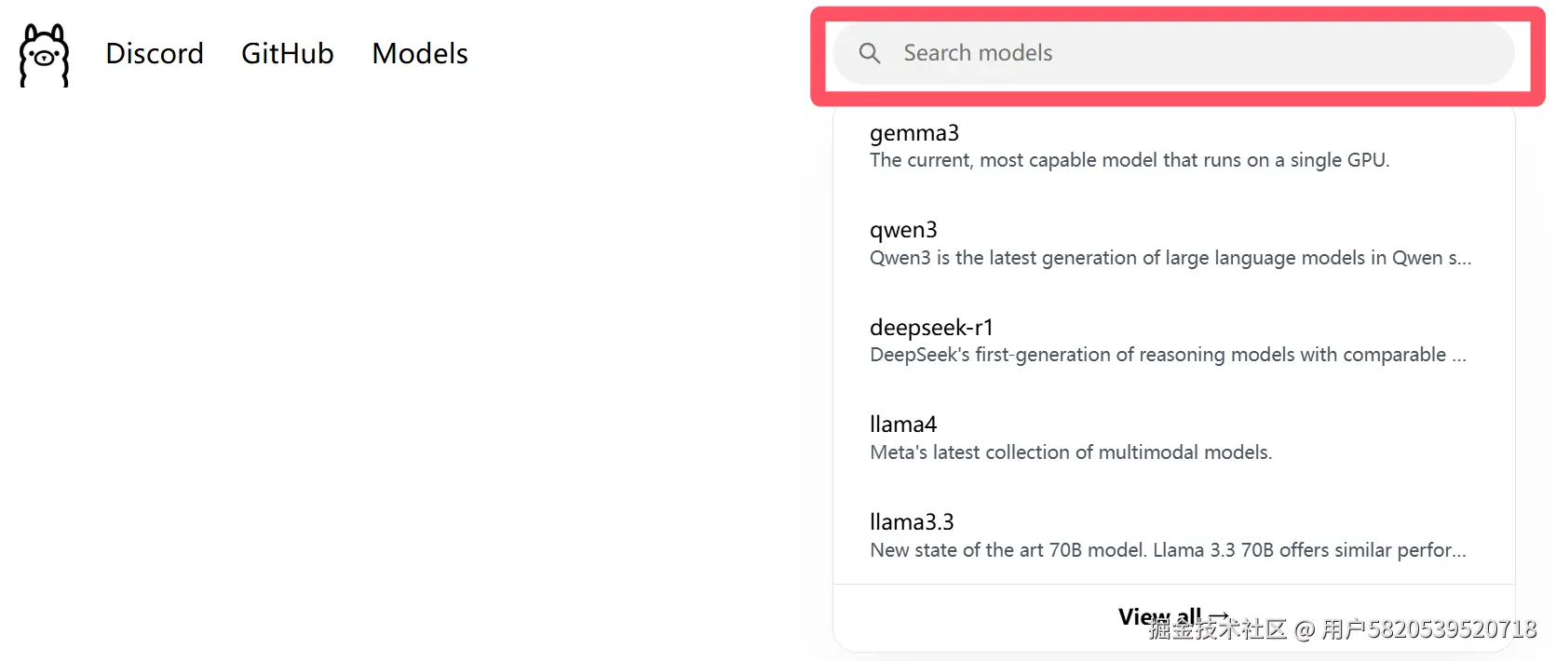Viewport: 1556px width, 661px height.
Task: Click the Ollama llama logo
Action: [x=44, y=55]
